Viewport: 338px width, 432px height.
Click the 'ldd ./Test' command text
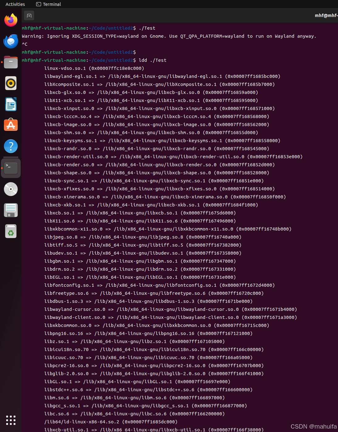coord(153,60)
